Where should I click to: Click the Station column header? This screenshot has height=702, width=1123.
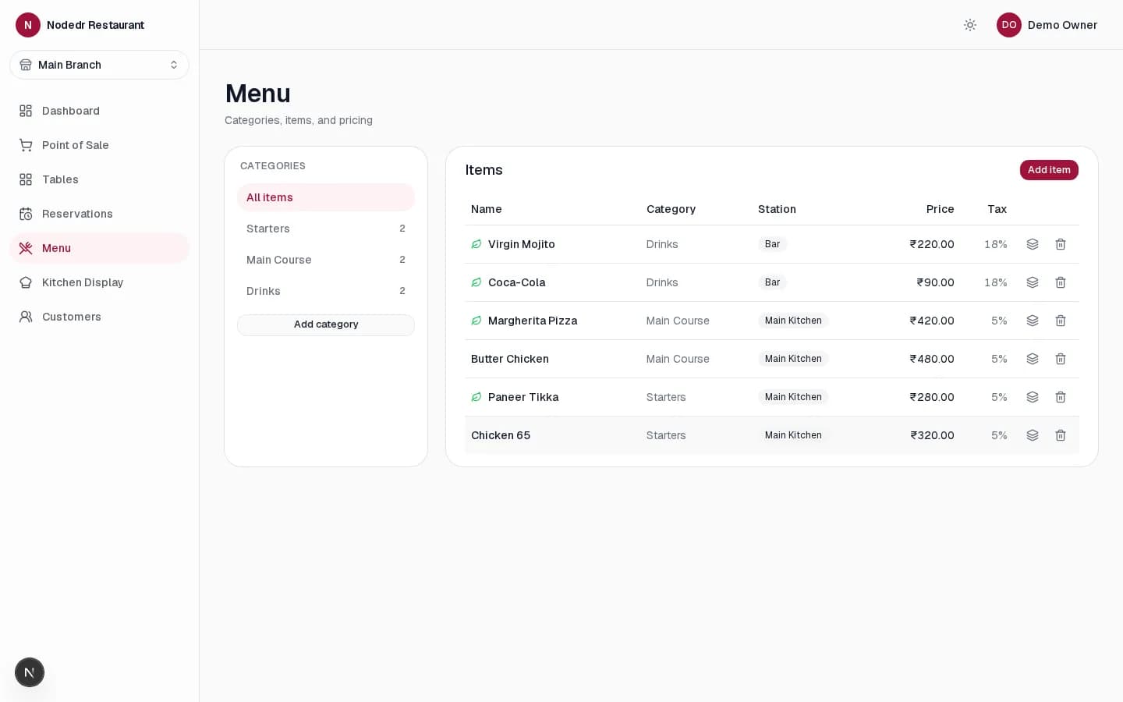tap(777, 209)
